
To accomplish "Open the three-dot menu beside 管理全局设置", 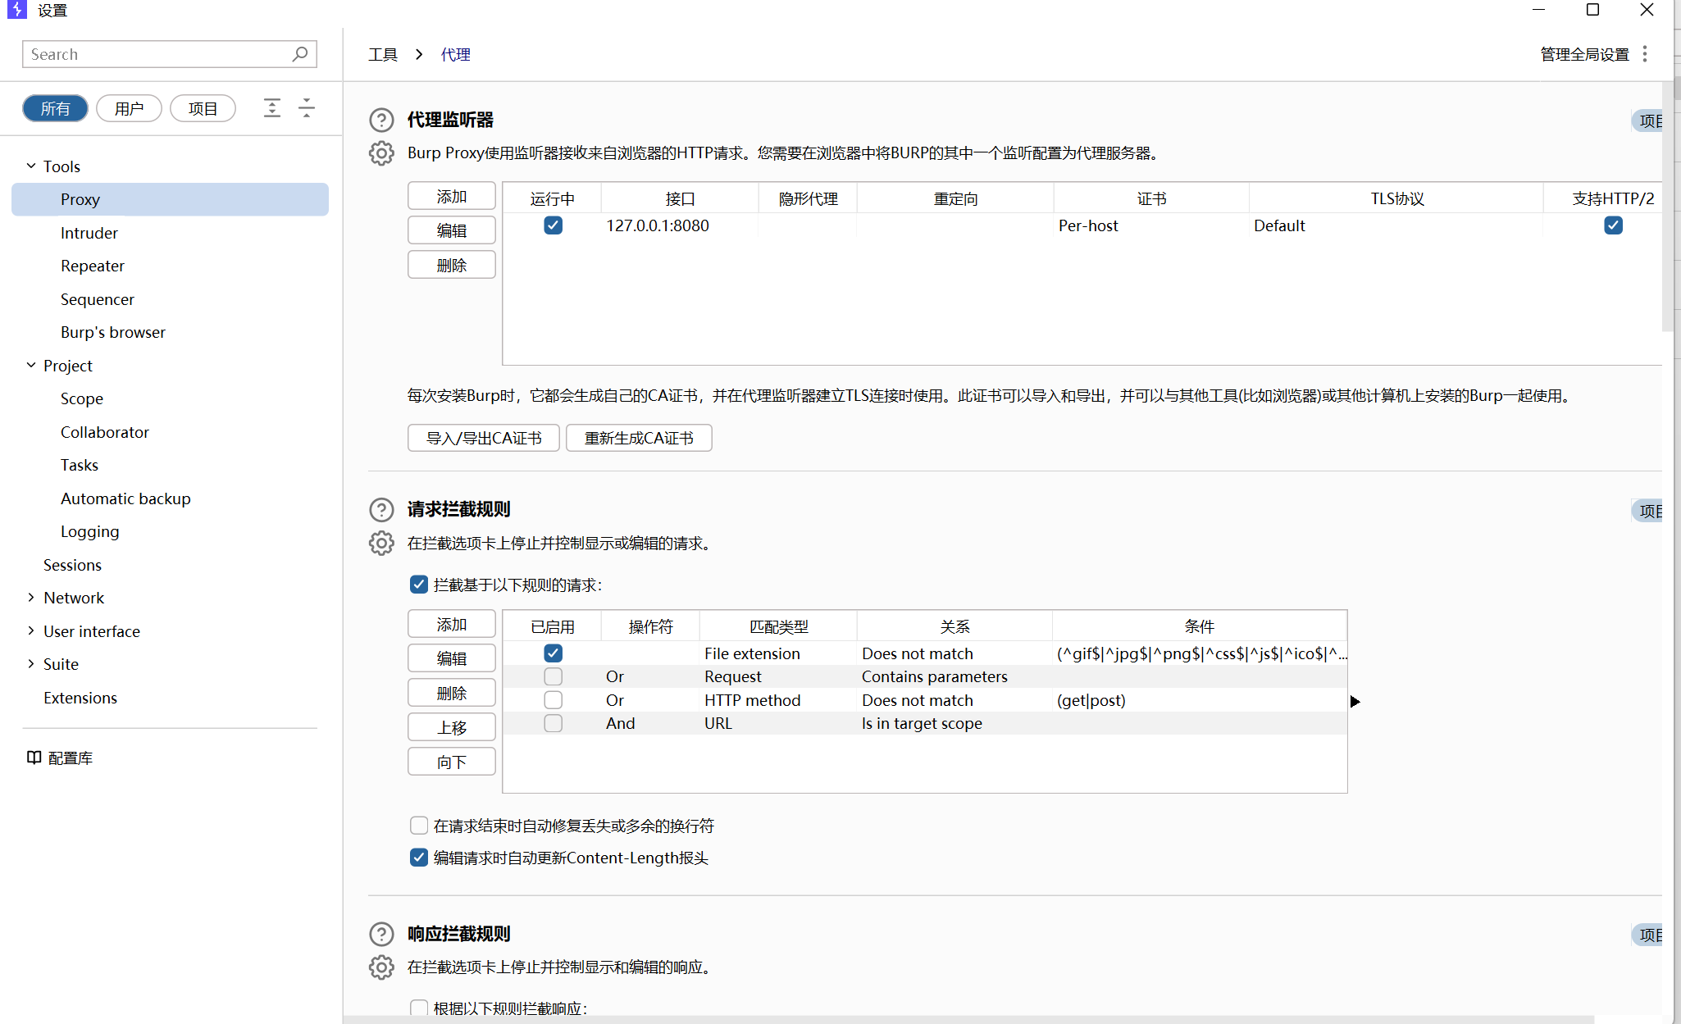I will (1645, 54).
